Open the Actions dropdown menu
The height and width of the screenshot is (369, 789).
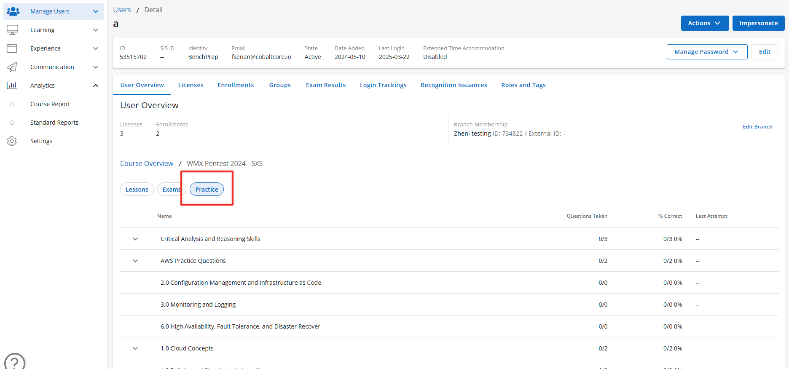[704, 23]
